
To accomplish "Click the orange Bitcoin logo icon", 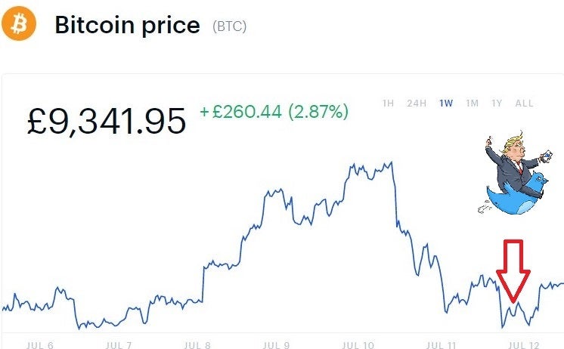I will click(17, 26).
